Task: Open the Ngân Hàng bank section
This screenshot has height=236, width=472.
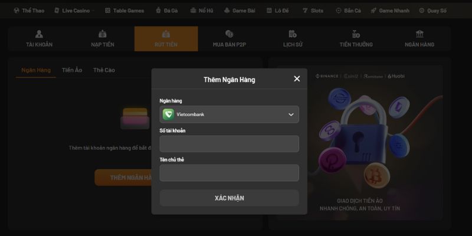Action: tap(419, 38)
